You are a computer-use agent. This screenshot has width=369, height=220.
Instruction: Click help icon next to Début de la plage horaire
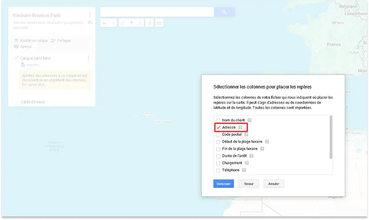[267, 141]
